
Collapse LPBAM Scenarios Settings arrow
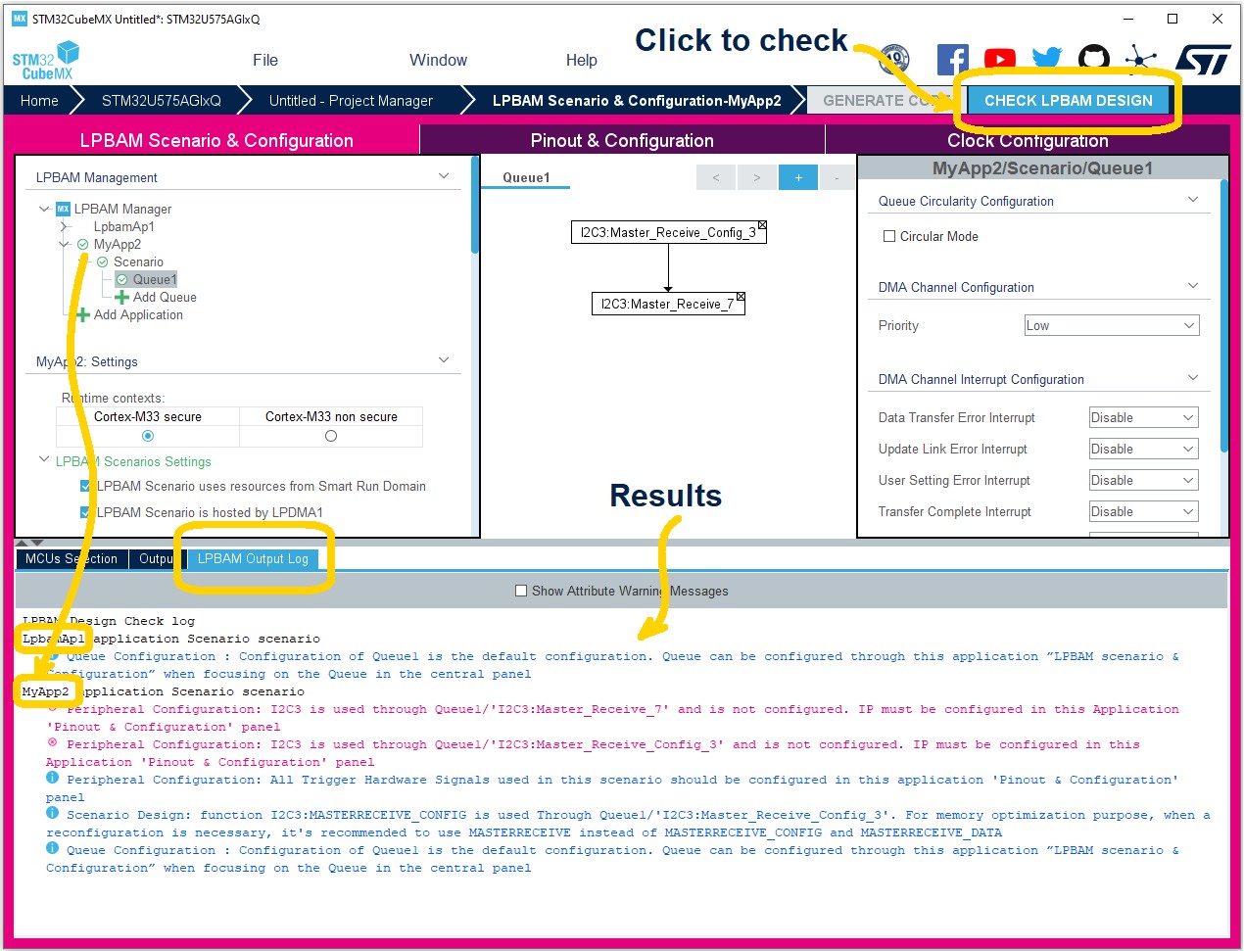(44, 459)
